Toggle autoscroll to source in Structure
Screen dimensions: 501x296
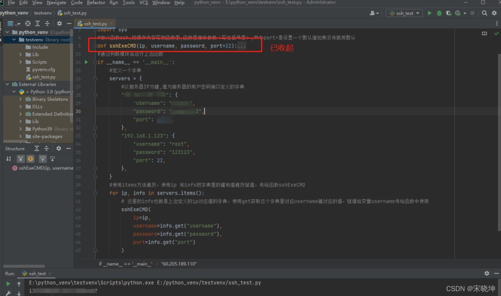(43, 159)
